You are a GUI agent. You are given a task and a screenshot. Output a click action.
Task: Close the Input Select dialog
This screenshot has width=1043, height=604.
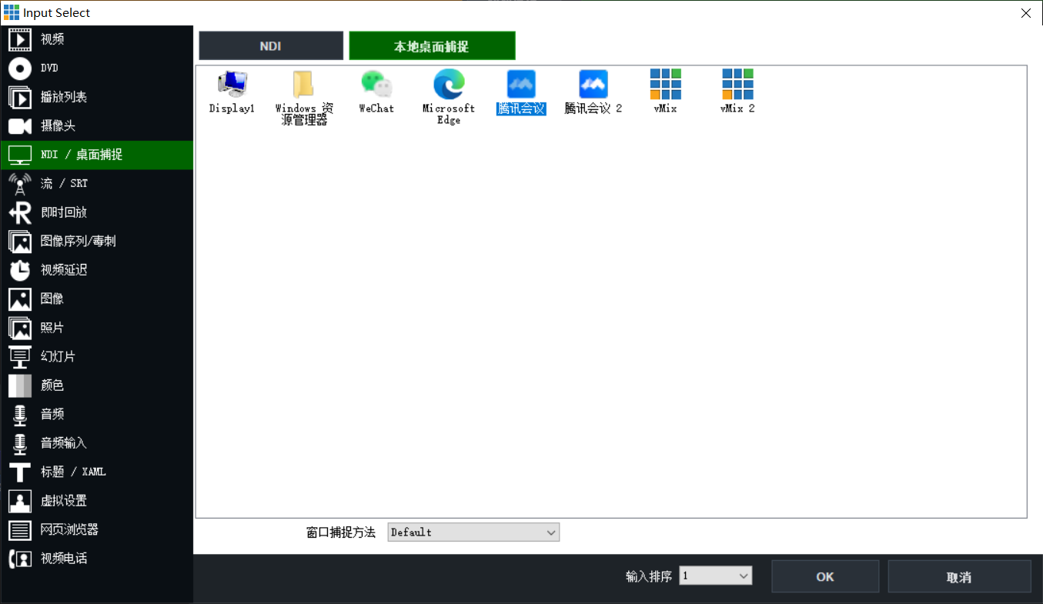click(x=1025, y=13)
